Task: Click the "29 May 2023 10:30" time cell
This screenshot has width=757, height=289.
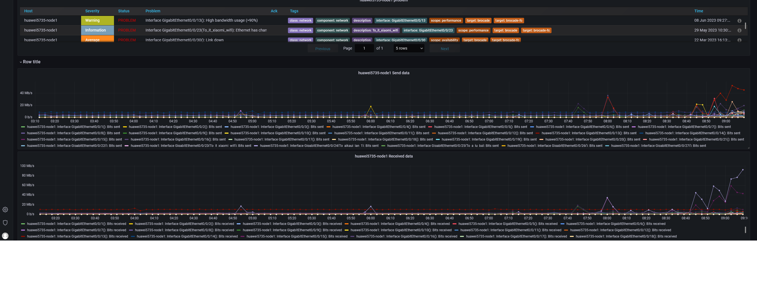Action: pos(712,30)
